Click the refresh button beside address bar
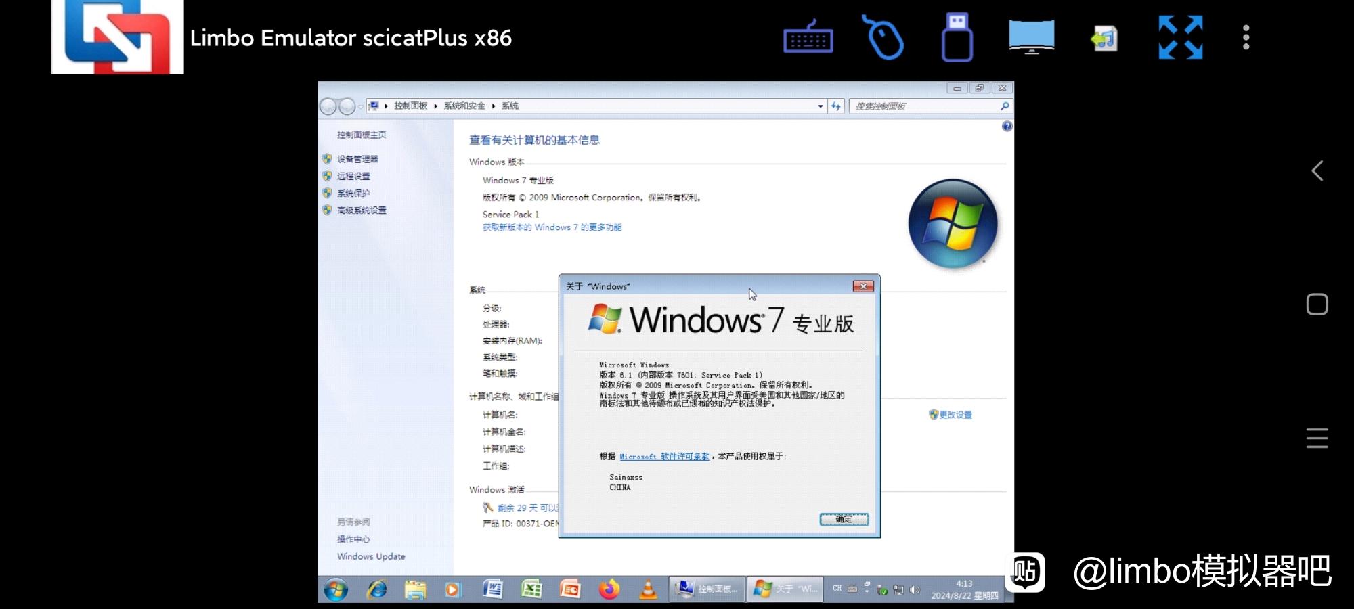The height and width of the screenshot is (609, 1354). (836, 106)
